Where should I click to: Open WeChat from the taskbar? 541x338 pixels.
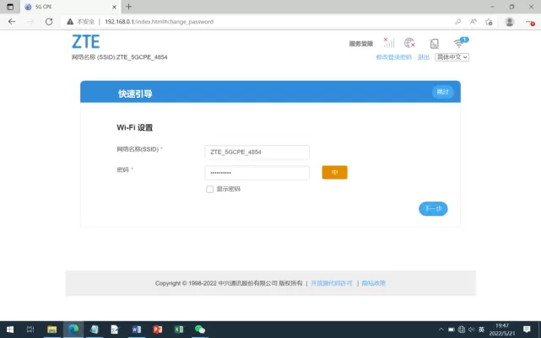200,329
